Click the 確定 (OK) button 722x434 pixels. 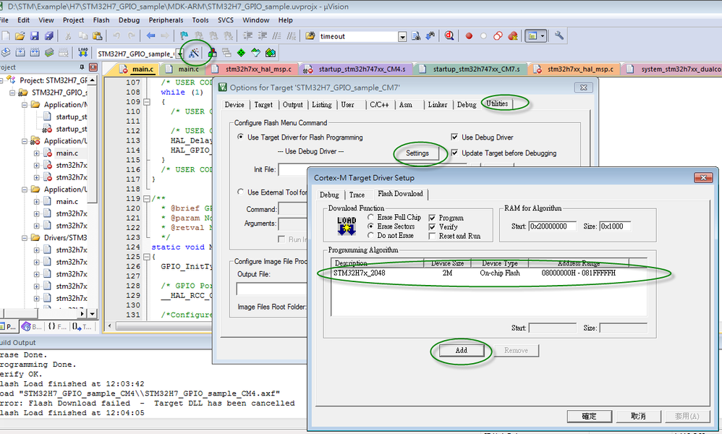point(590,416)
